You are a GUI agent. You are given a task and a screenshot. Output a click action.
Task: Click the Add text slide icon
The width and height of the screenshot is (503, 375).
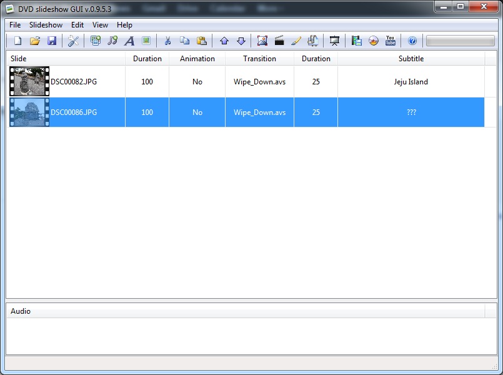[x=129, y=41]
